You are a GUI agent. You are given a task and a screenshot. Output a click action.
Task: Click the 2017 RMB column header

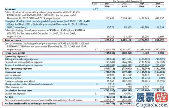point(107,5)
